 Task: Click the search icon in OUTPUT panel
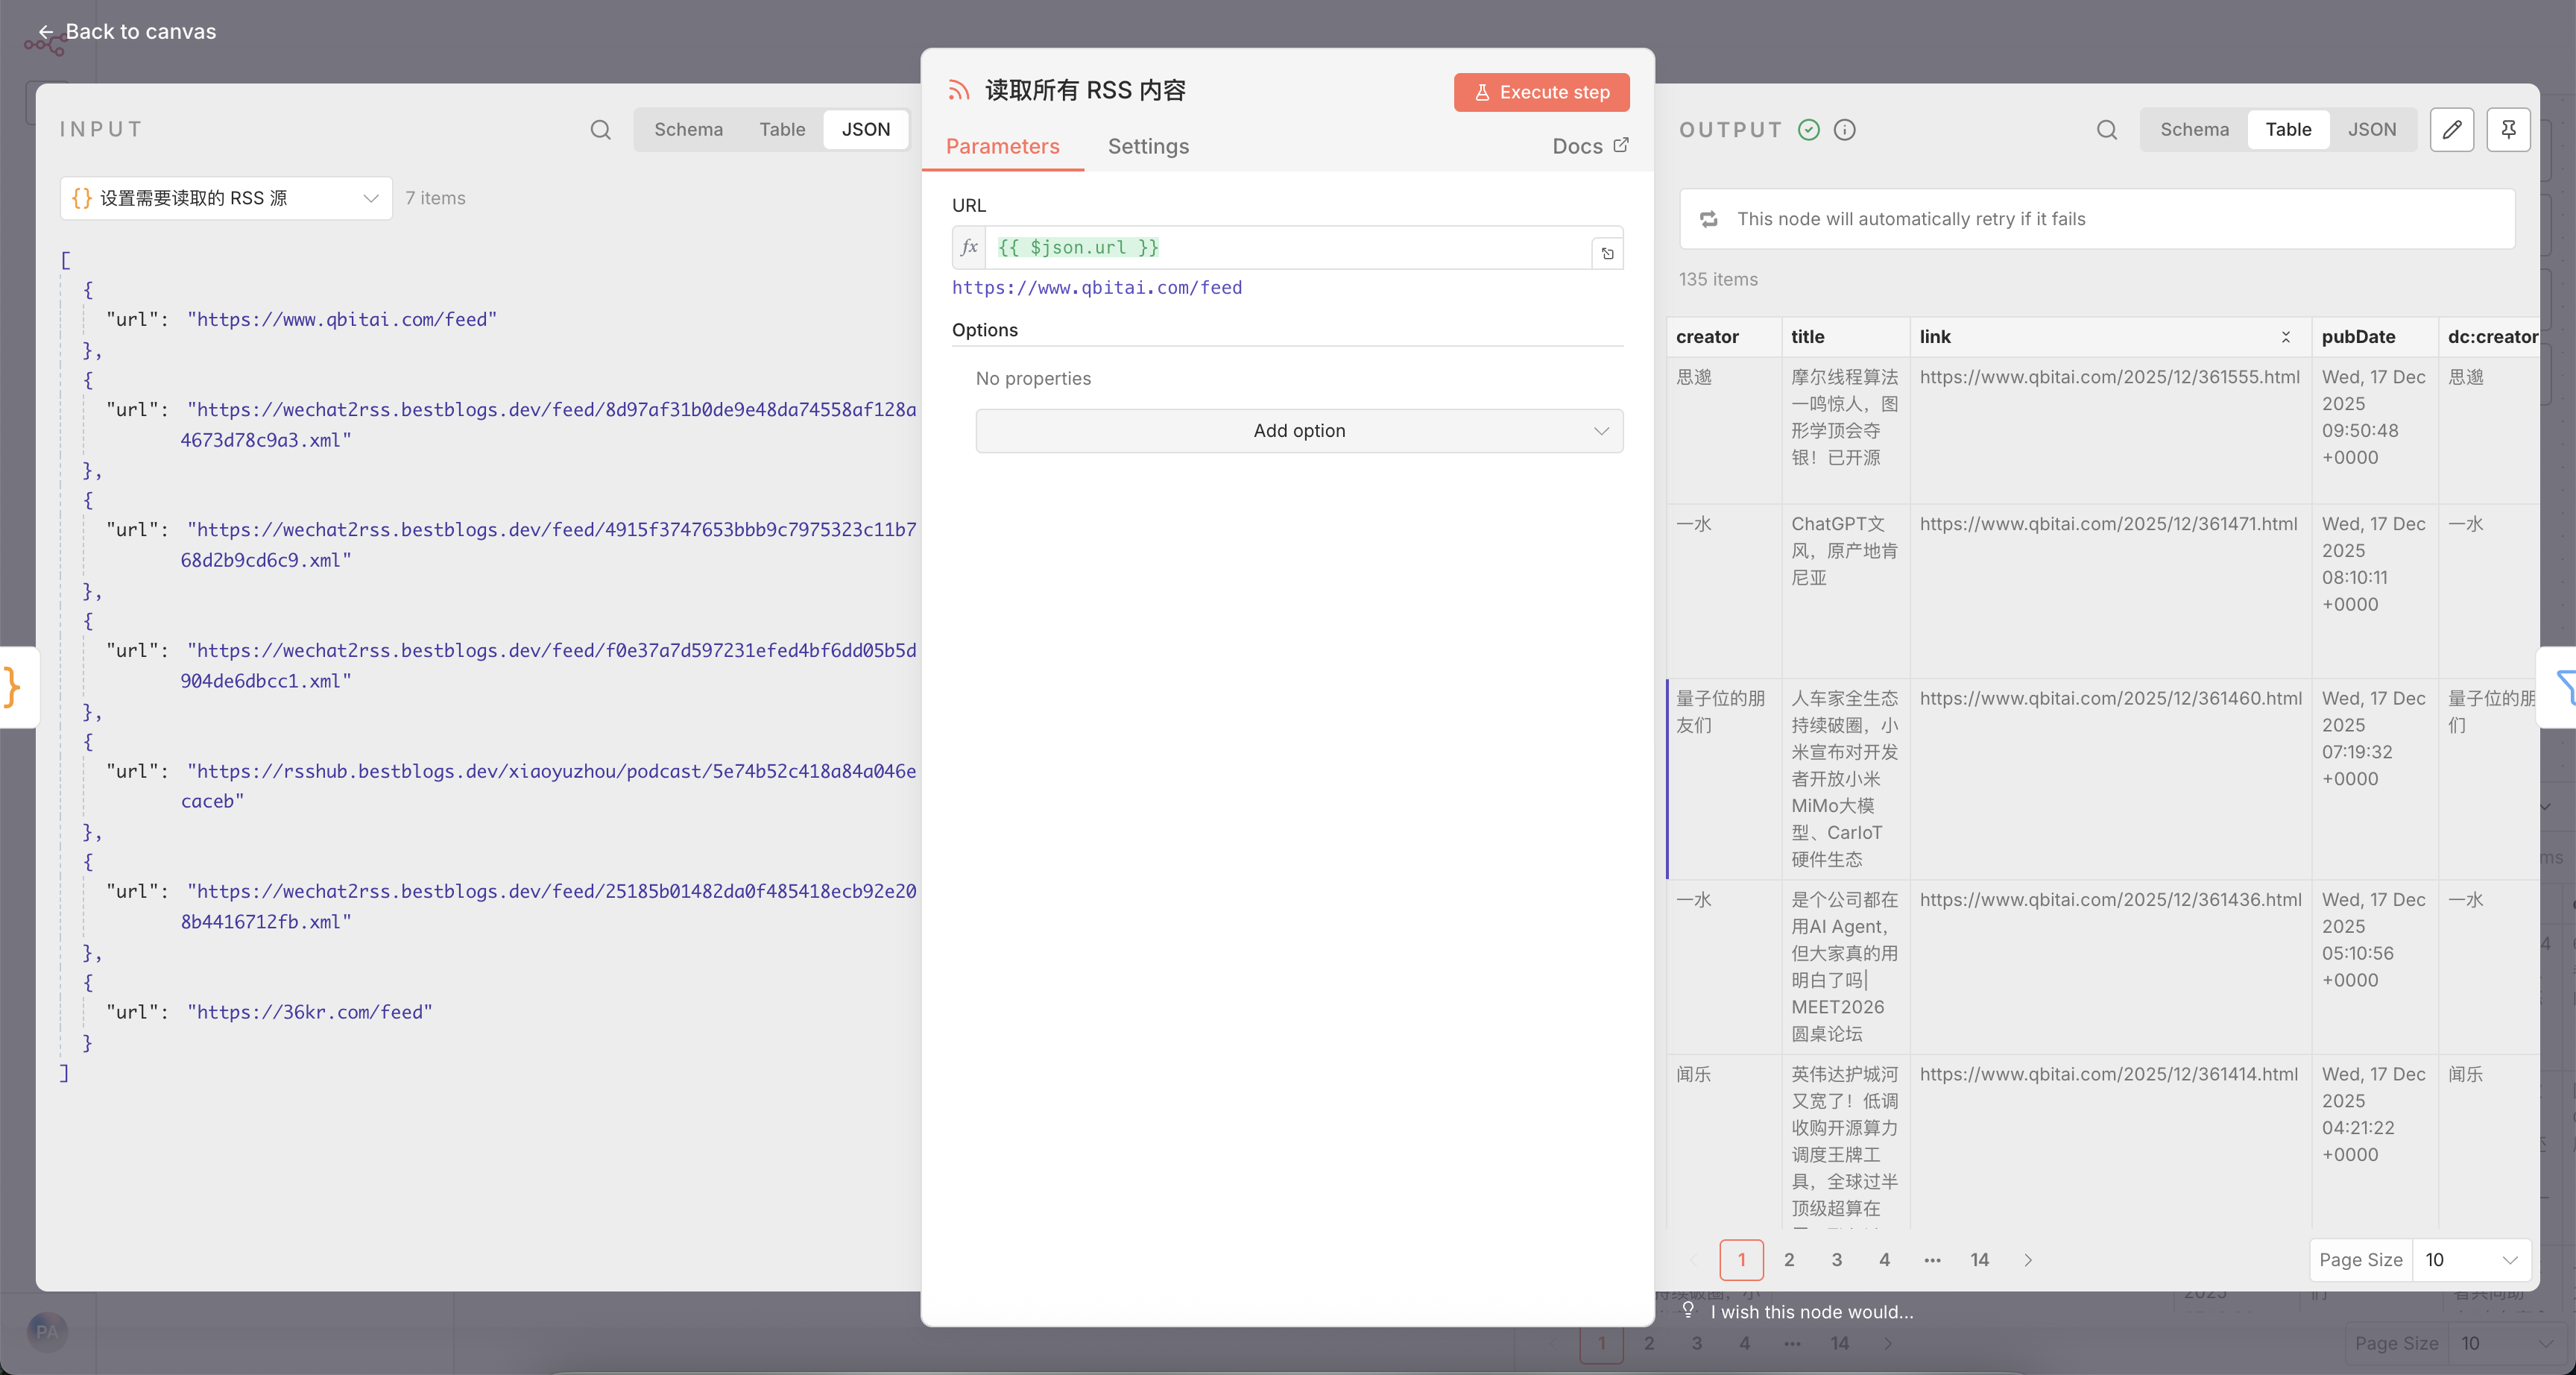(x=2106, y=129)
